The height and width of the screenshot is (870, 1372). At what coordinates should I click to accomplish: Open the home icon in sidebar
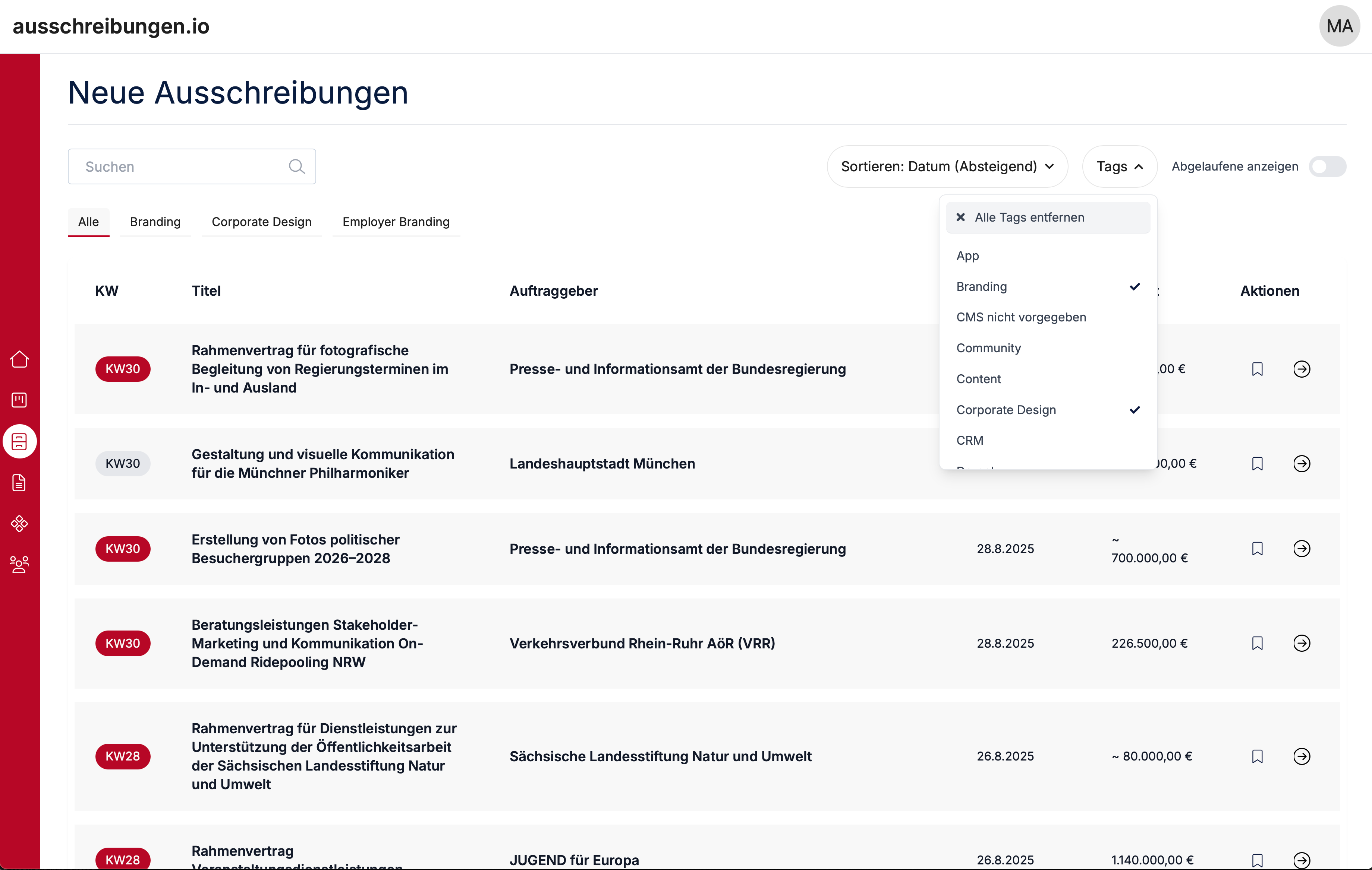(19, 359)
